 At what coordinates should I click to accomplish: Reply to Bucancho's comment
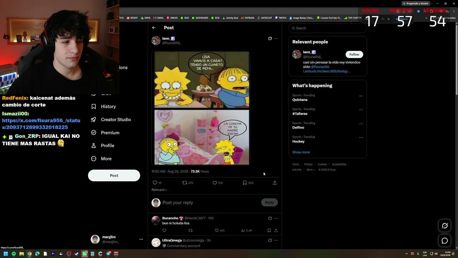point(164,230)
